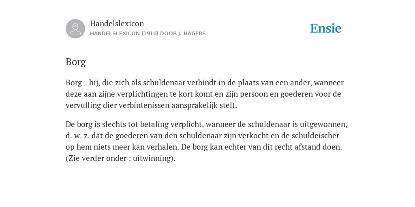
Task: Select the subtitle Handelslexicon (1910) door J. Hagers
Action: click(148, 34)
